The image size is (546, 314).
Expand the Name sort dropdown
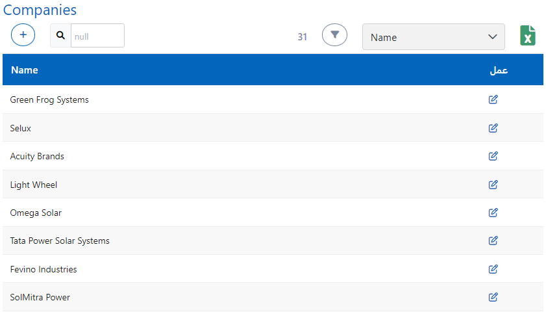433,37
